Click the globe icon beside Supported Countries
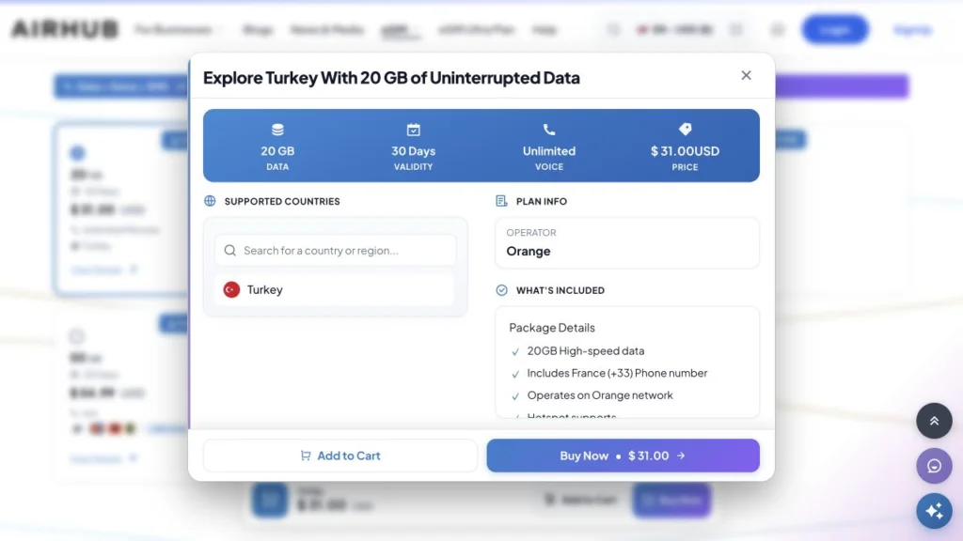 click(210, 201)
